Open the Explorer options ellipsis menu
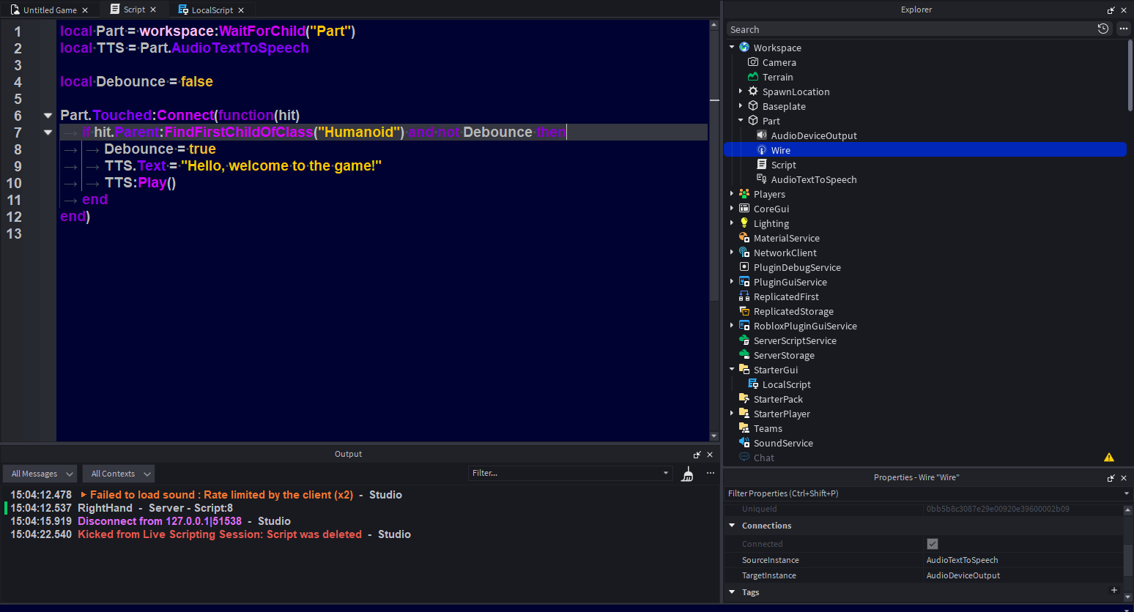Image resolution: width=1134 pixels, height=612 pixels. click(x=1123, y=29)
